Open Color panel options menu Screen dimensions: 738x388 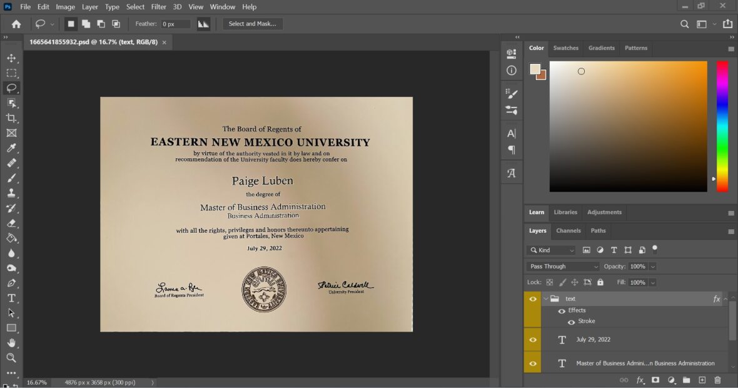(x=730, y=49)
